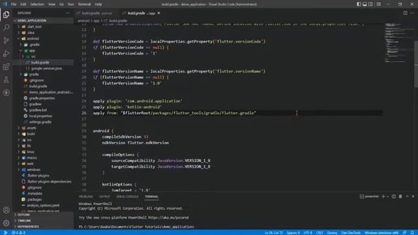Open the editor more actions menu
The width and height of the screenshot is (418, 235).
pyautogui.click(x=412, y=13)
